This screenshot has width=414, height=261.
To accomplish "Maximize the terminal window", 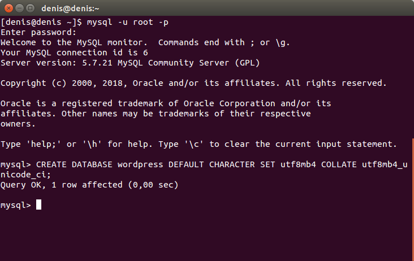I will tap(31, 8).
